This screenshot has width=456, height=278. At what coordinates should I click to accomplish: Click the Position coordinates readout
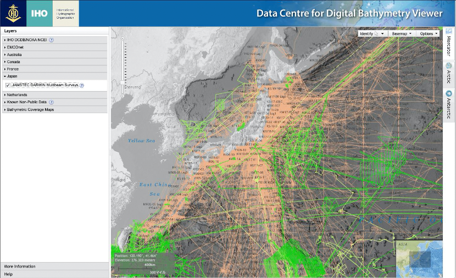[x=136, y=256]
